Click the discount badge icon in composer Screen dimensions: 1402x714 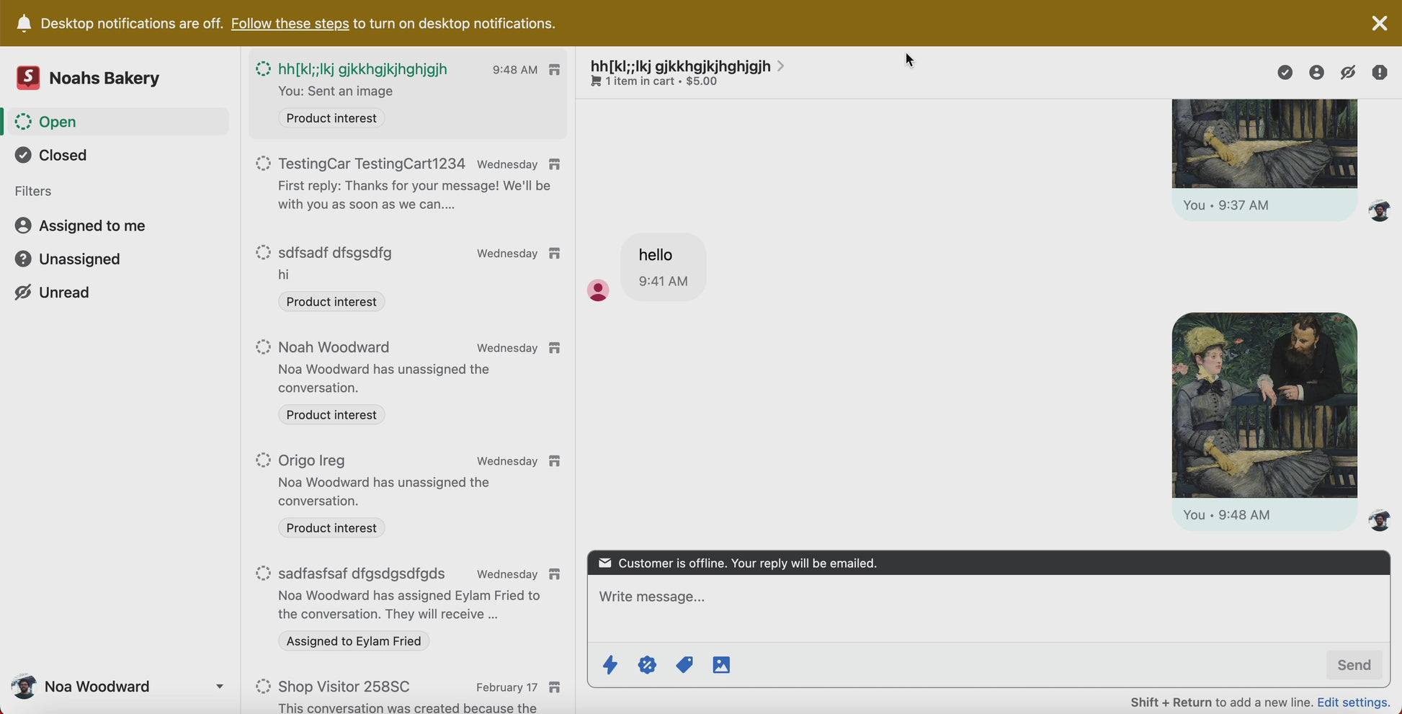point(647,664)
